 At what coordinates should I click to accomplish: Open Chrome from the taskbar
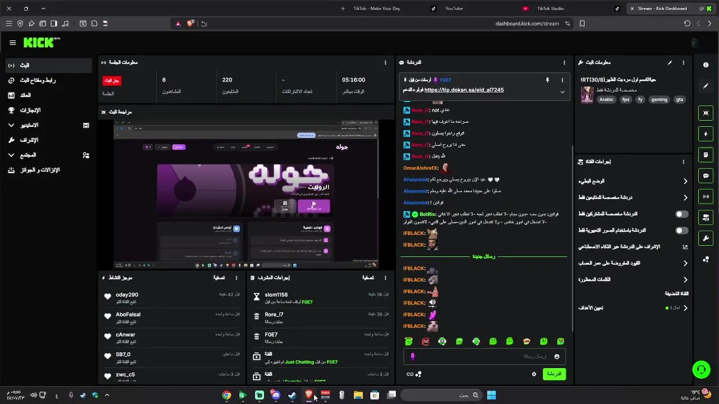click(x=226, y=395)
